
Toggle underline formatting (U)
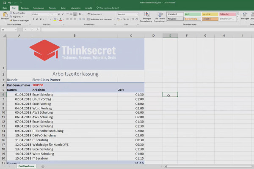pyautogui.click(x=41, y=19)
